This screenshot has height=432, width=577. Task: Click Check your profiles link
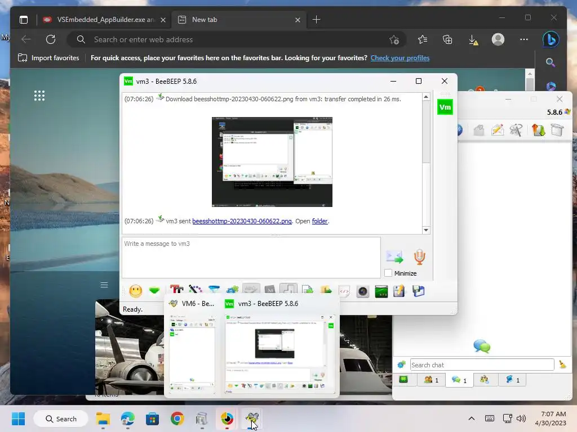tap(400, 58)
